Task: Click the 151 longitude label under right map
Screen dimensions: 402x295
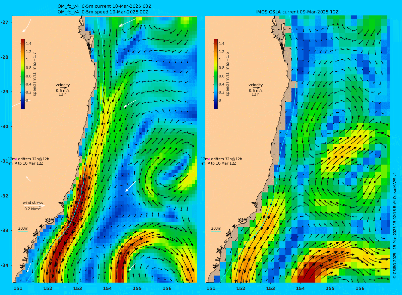Action: (x=211, y=288)
